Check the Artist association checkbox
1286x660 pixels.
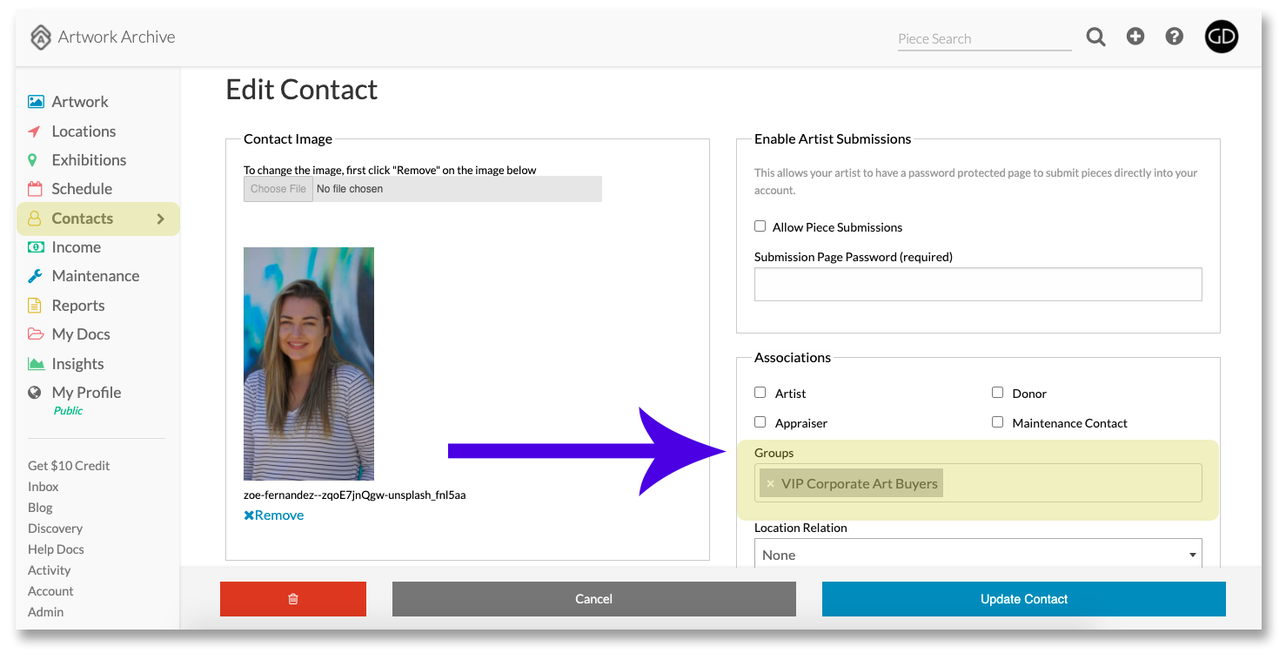760,393
